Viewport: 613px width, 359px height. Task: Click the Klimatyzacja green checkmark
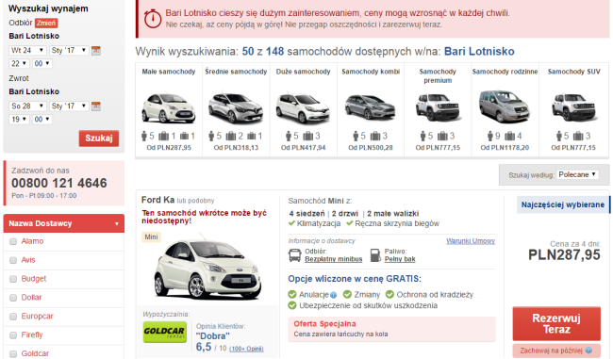point(291,223)
